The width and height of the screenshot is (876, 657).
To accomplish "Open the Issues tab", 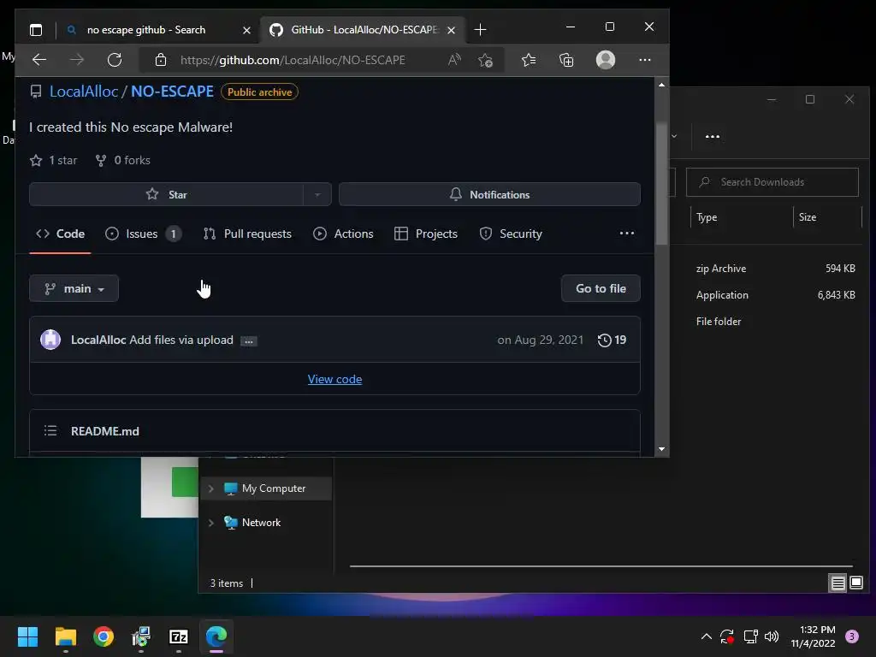I will click(143, 234).
